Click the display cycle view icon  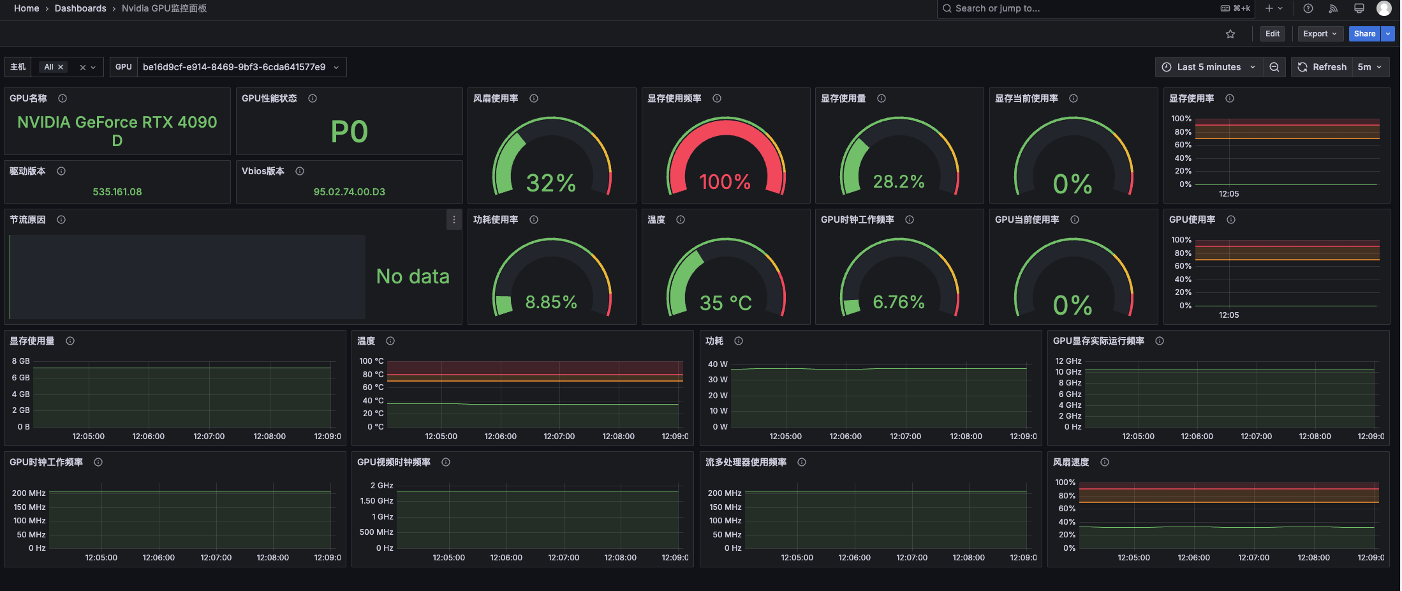coord(1359,8)
